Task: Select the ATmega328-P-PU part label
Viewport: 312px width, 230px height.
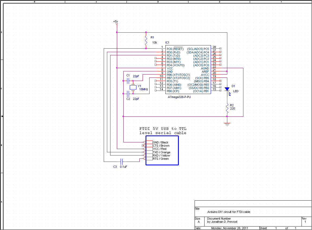Action: point(179,97)
